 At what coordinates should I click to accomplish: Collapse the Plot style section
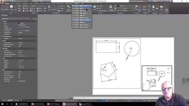pos(35,49)
